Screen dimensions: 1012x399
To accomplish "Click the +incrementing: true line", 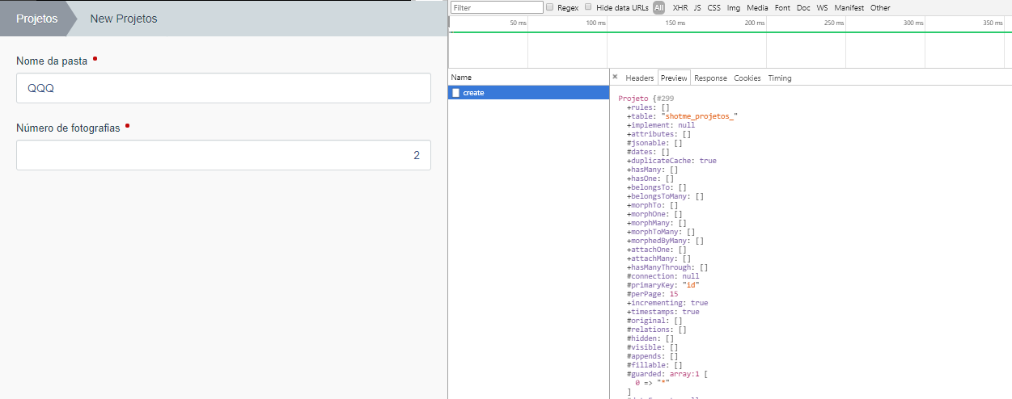I will tap(667, 303).
